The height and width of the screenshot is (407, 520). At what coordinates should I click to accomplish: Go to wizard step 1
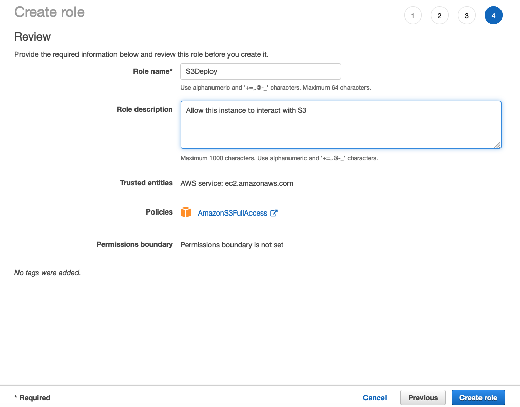click(413, 15)
